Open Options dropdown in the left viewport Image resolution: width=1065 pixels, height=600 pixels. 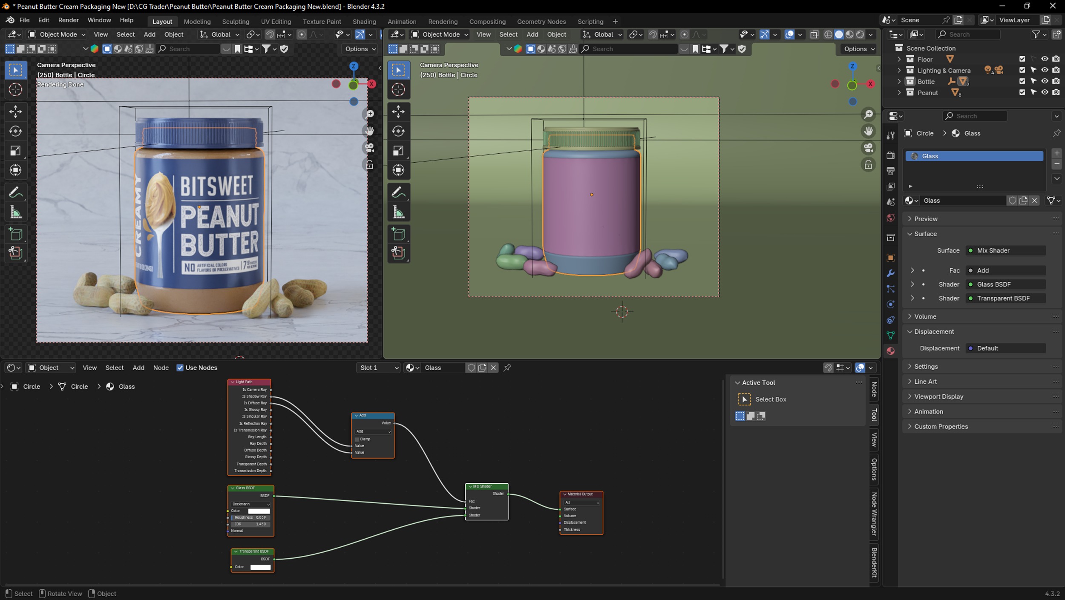360,49
